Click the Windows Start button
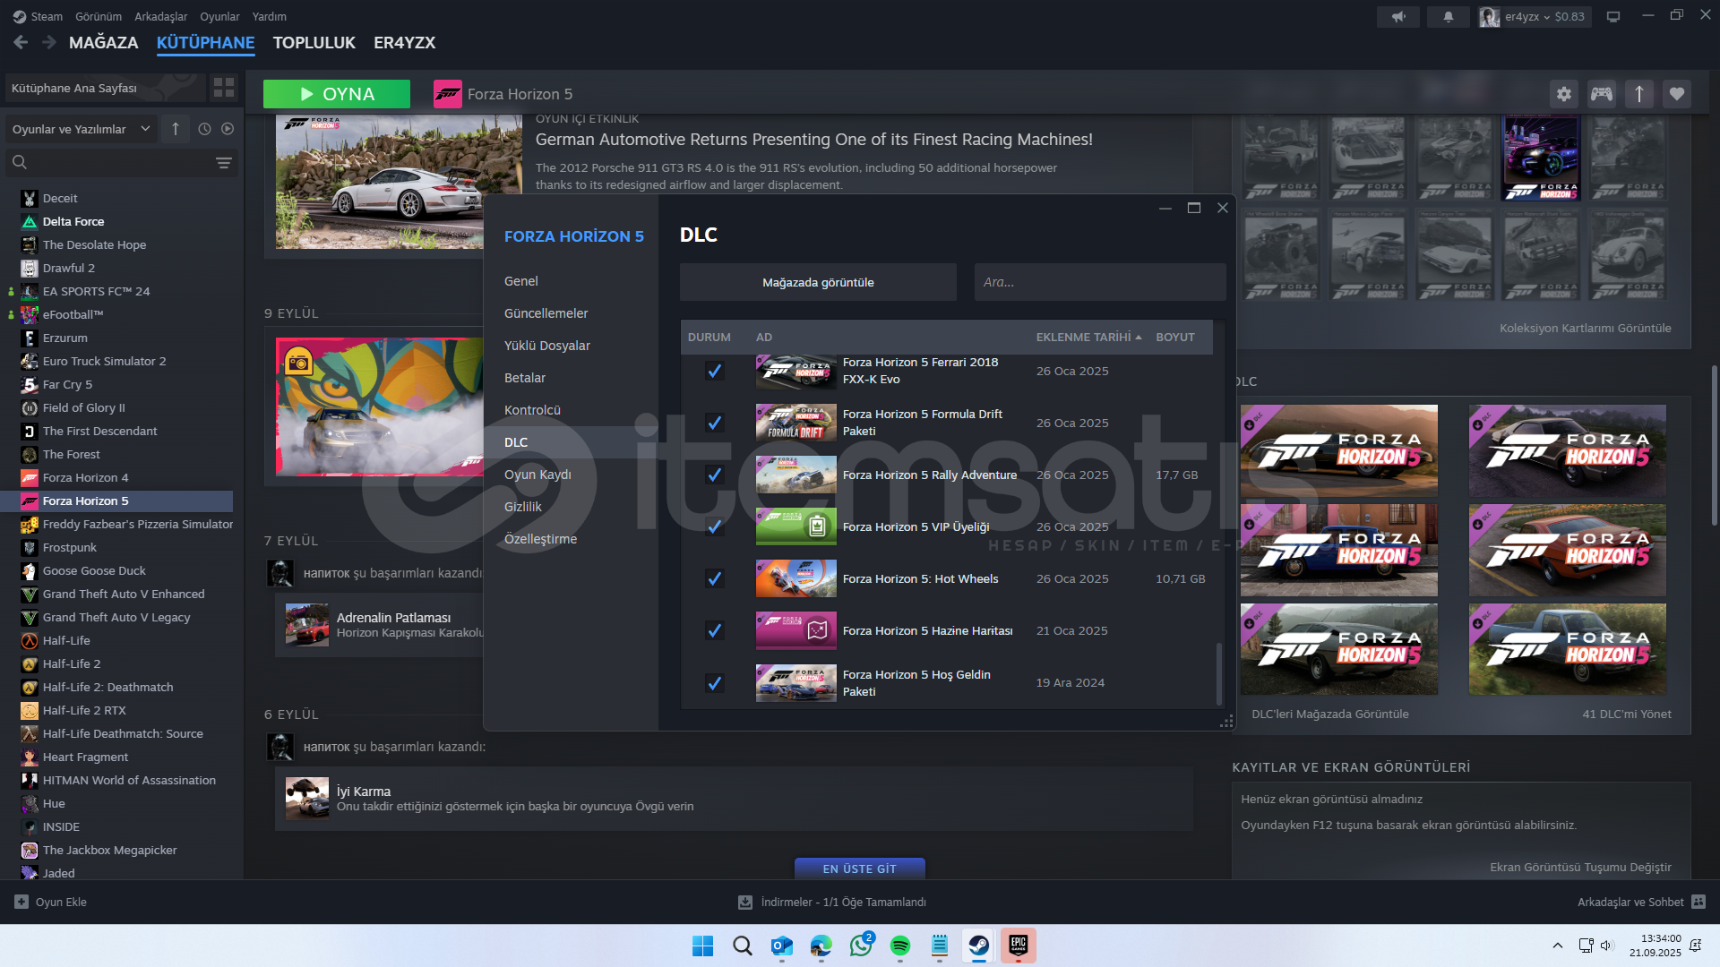The width and height of the screenshot is (1720, 967). [x=703, y=946]
